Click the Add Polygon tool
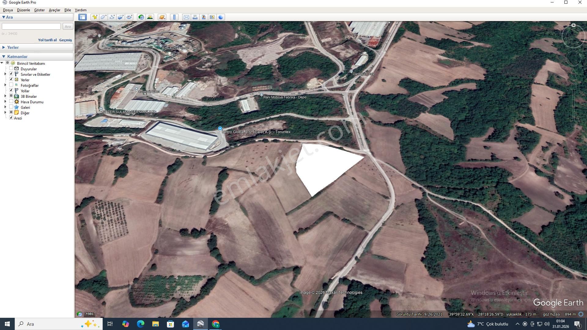Screen dimensions: 587x330 click(103, 17)
